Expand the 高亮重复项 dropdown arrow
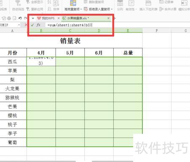This screenshot has width=190, height=162. [x=81, y=9]
